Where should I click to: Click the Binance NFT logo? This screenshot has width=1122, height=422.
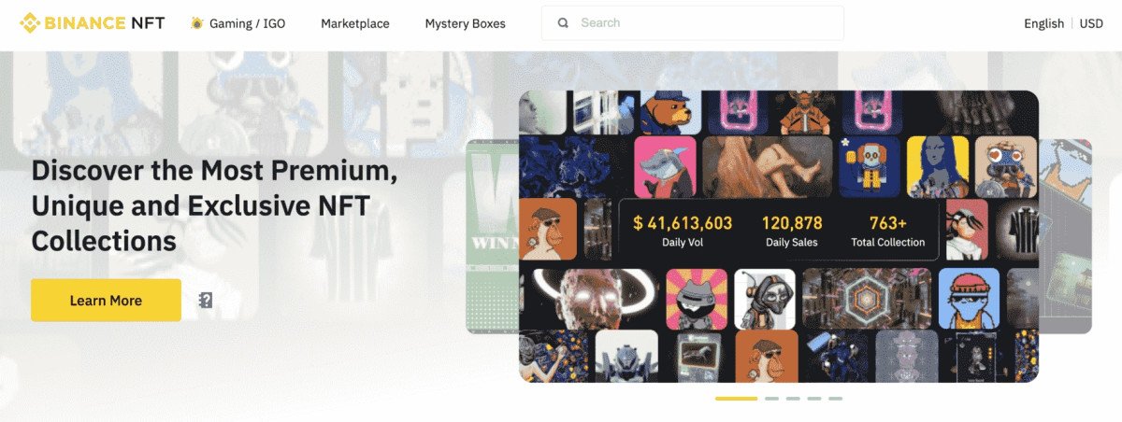coord(93,23)
